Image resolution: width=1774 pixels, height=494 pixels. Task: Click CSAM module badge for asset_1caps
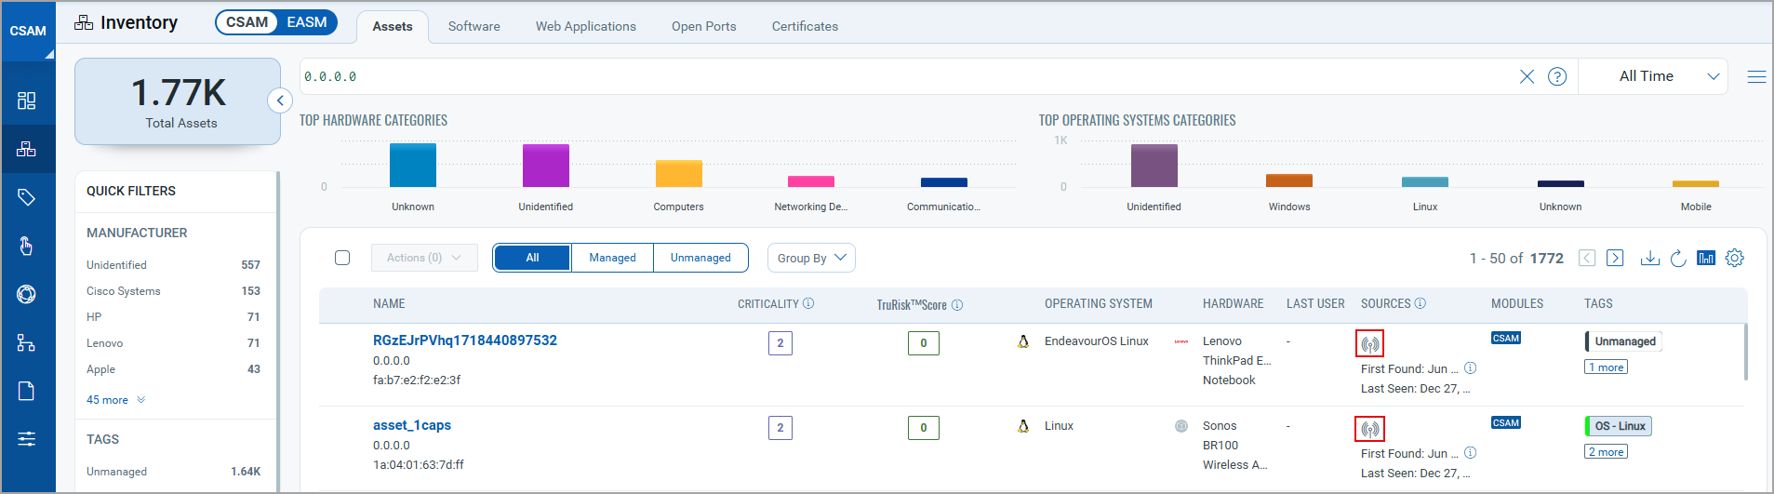1506,422
